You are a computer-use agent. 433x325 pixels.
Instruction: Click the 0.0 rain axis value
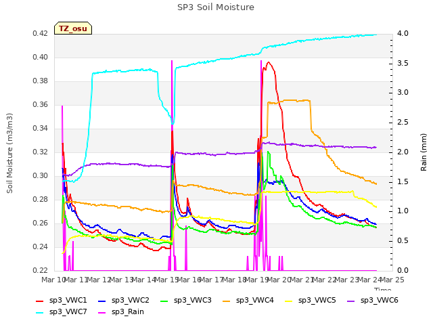click(403, 270)
